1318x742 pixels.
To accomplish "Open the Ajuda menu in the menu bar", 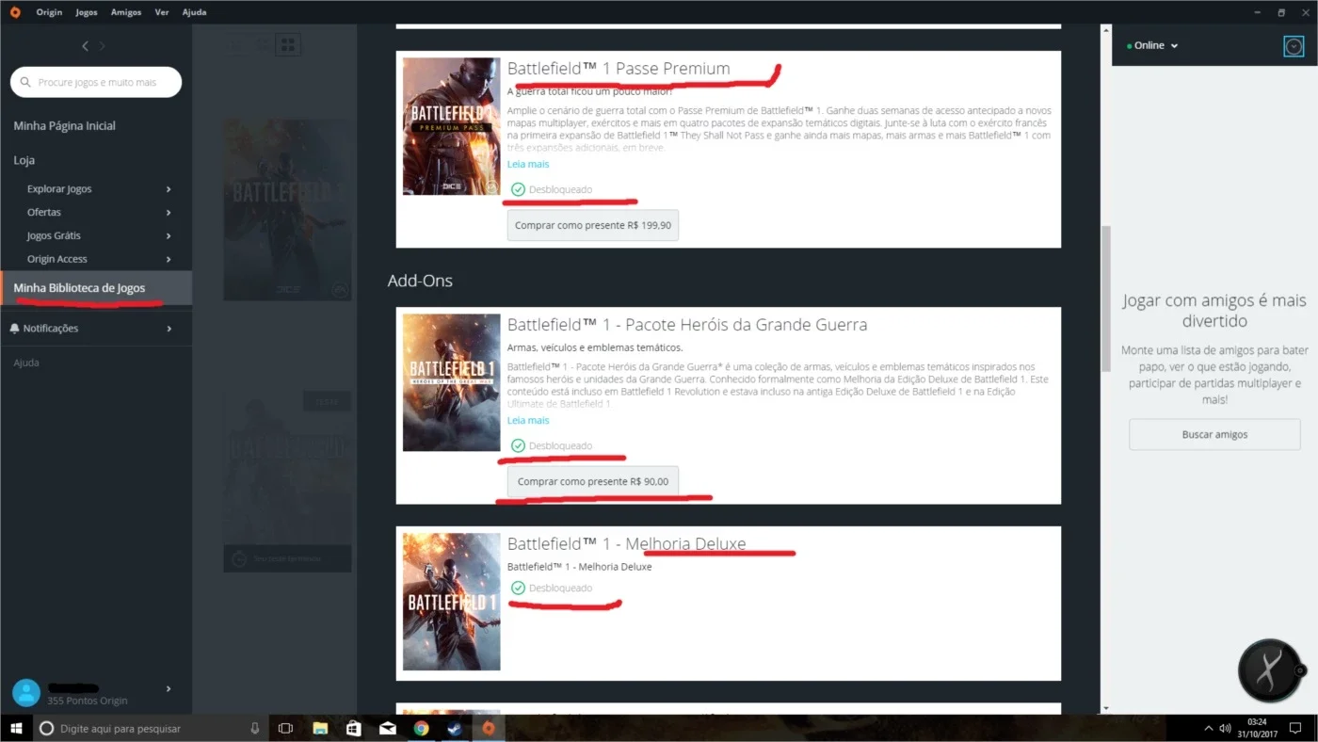I will (193, 12).
